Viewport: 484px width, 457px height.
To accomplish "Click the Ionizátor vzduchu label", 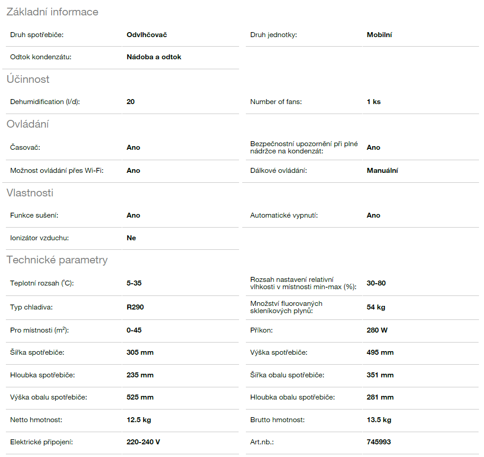I will click(39, 238).
